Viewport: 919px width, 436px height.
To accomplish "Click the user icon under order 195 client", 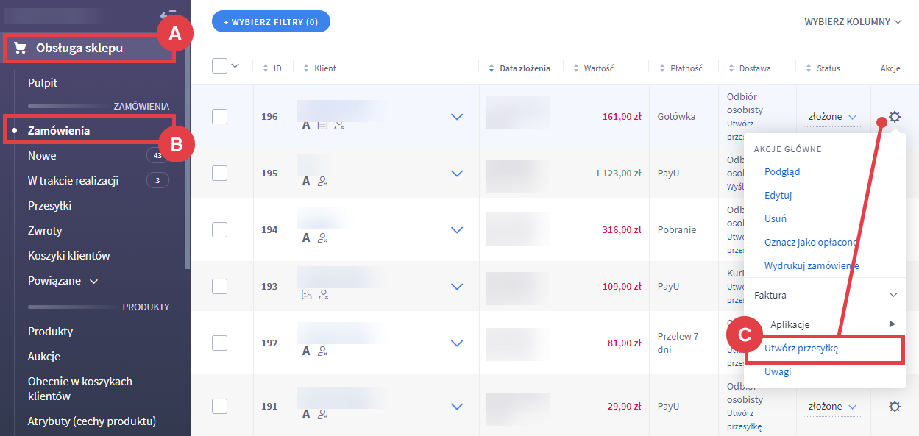I will tap(323, 182).
